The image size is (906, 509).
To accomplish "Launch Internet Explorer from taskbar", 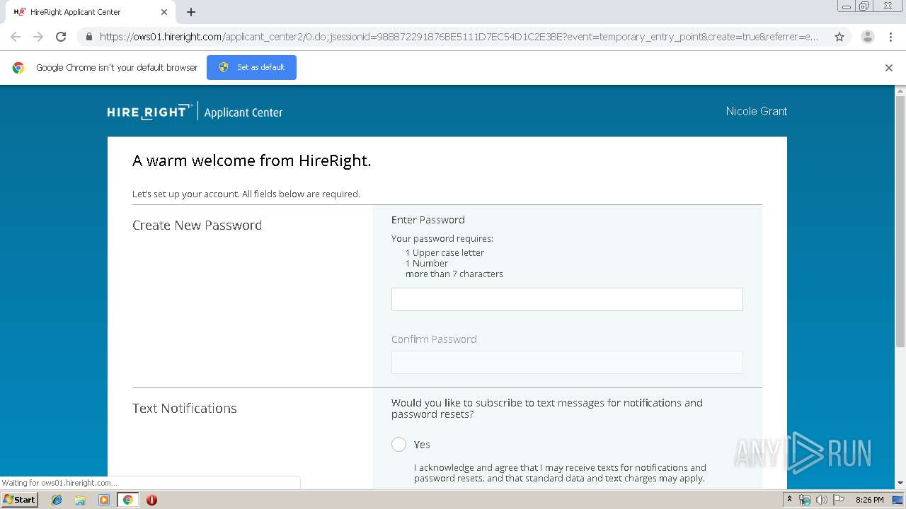I will pyautogui.click(x=57, y=500).
